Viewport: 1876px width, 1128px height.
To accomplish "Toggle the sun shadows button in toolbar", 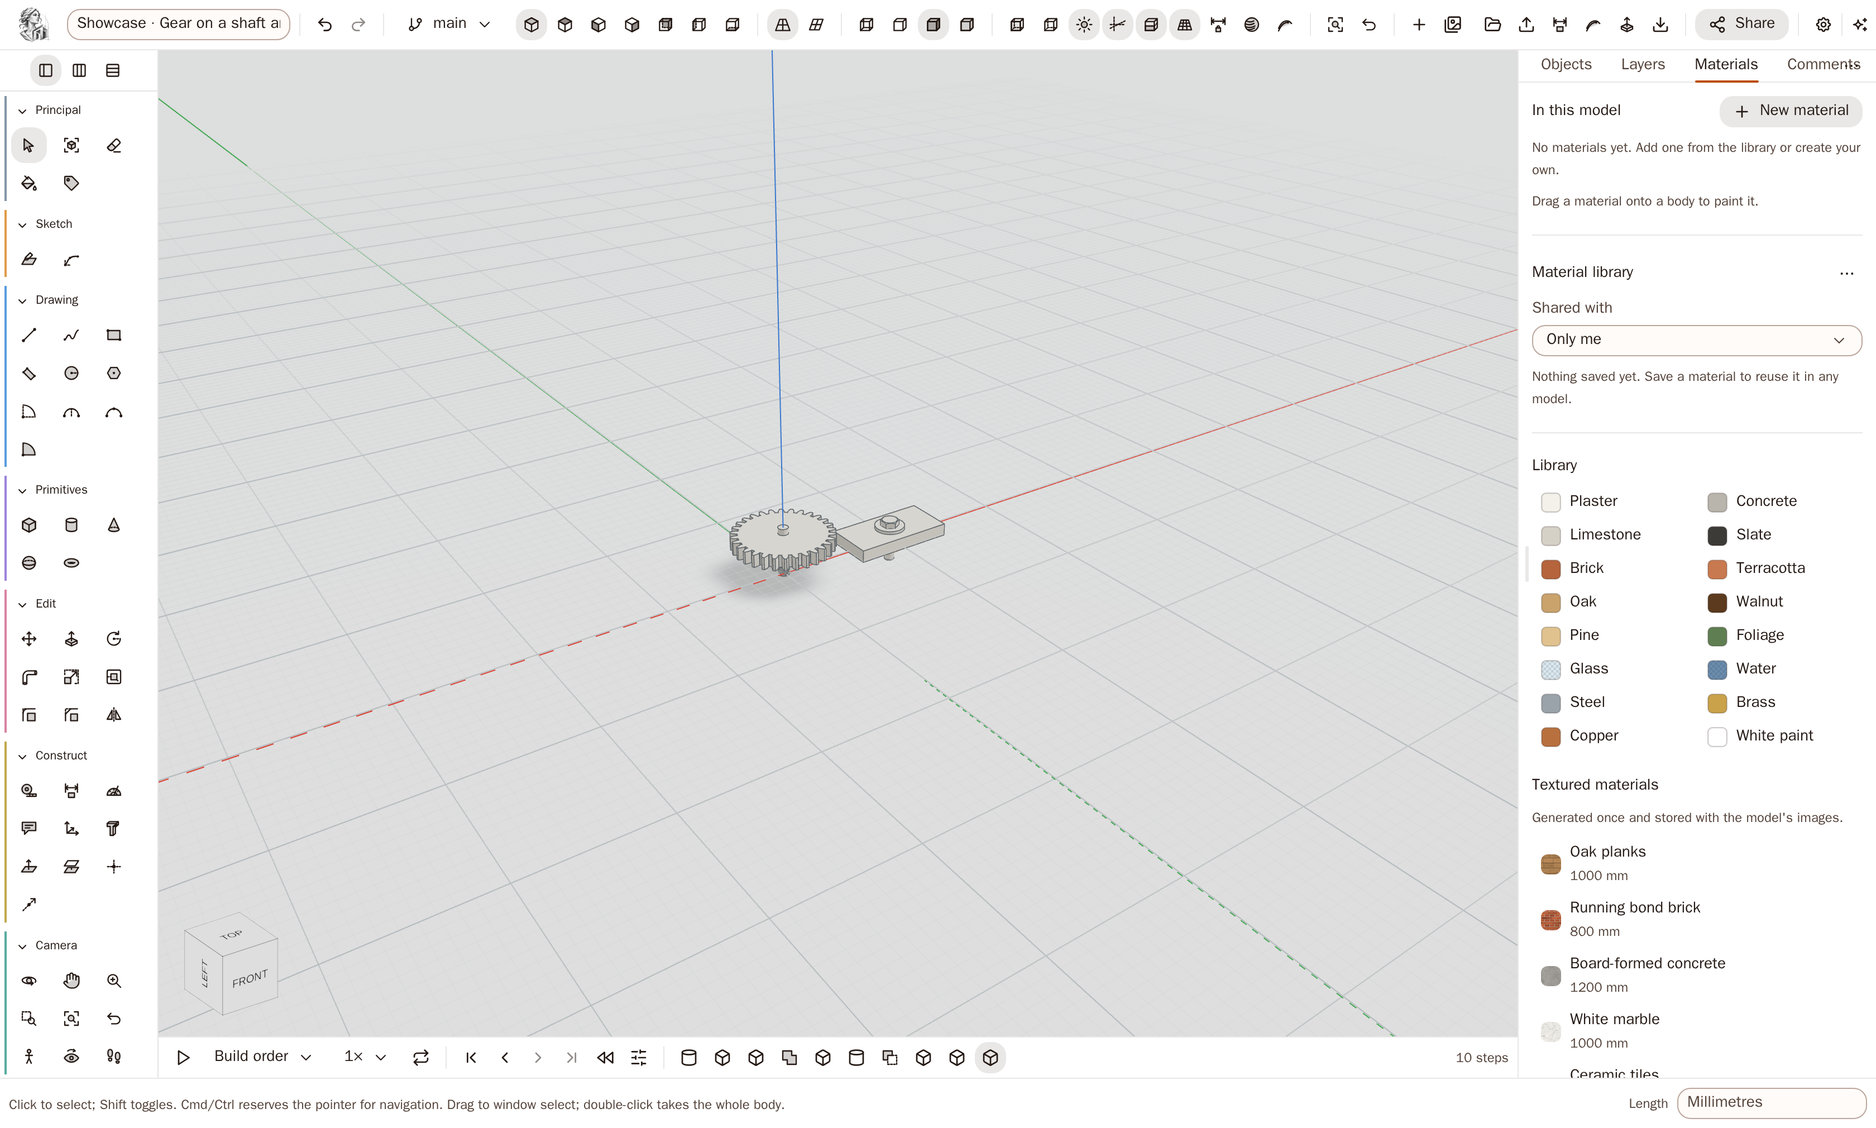I will [x=1084, y=25].
